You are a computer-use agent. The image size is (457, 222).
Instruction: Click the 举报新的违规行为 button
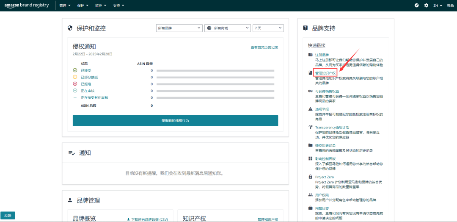(175, 121)
